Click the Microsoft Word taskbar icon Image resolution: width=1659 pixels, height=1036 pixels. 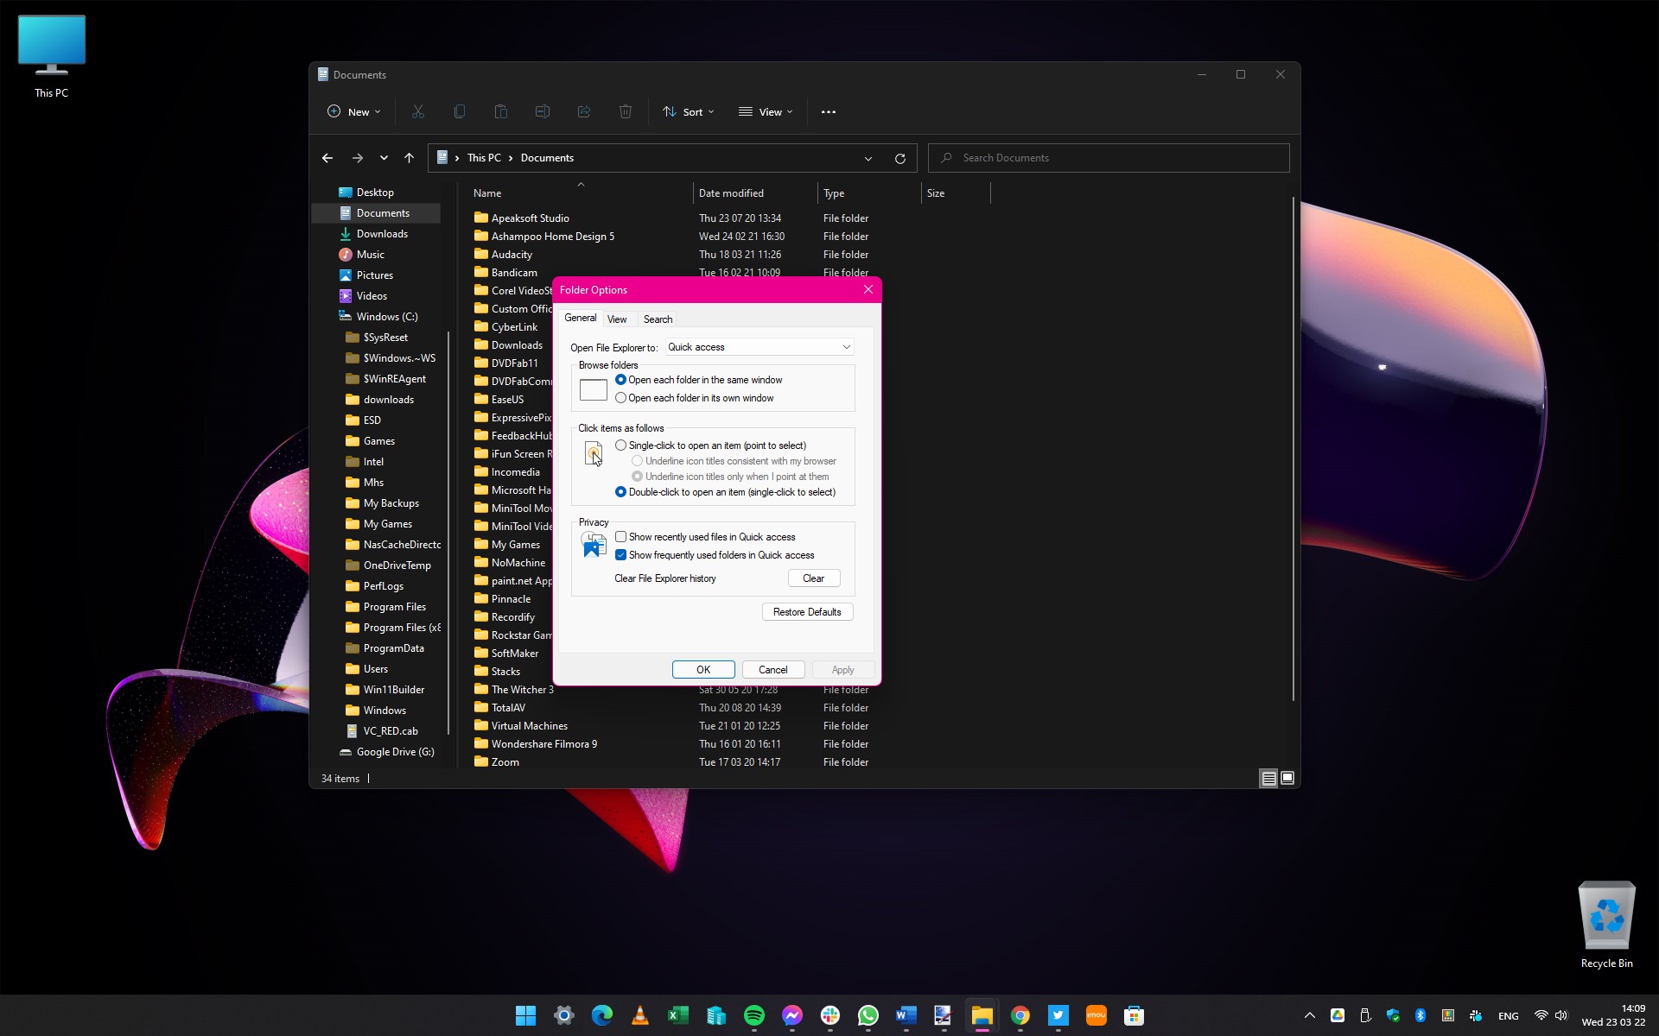(x=904, y=1015)
